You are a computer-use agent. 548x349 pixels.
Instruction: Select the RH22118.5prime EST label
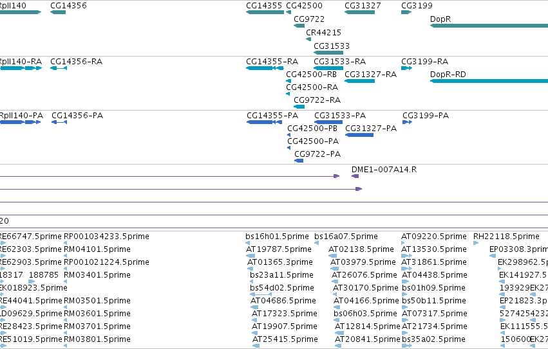point(506,237)
